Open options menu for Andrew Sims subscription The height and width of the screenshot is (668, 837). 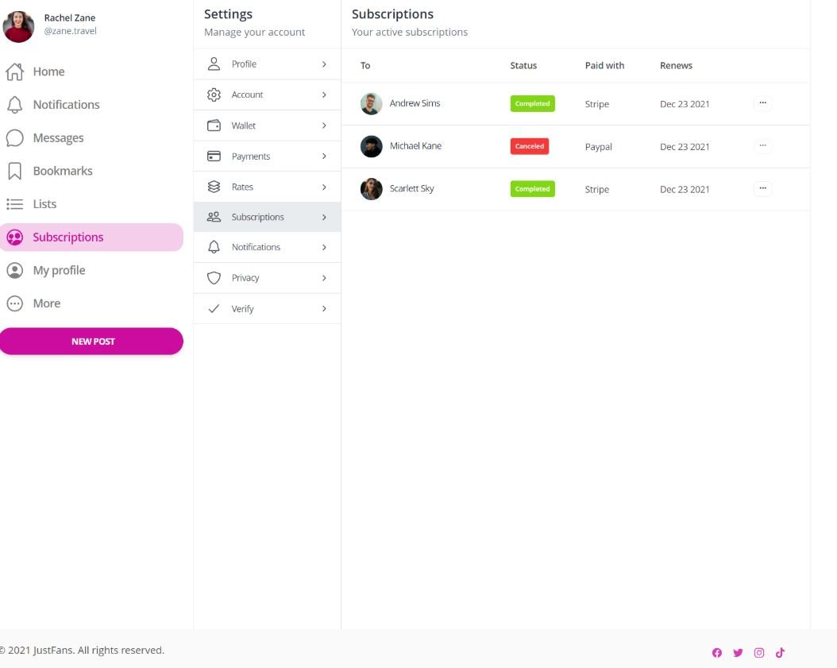(x=762, y=103)
